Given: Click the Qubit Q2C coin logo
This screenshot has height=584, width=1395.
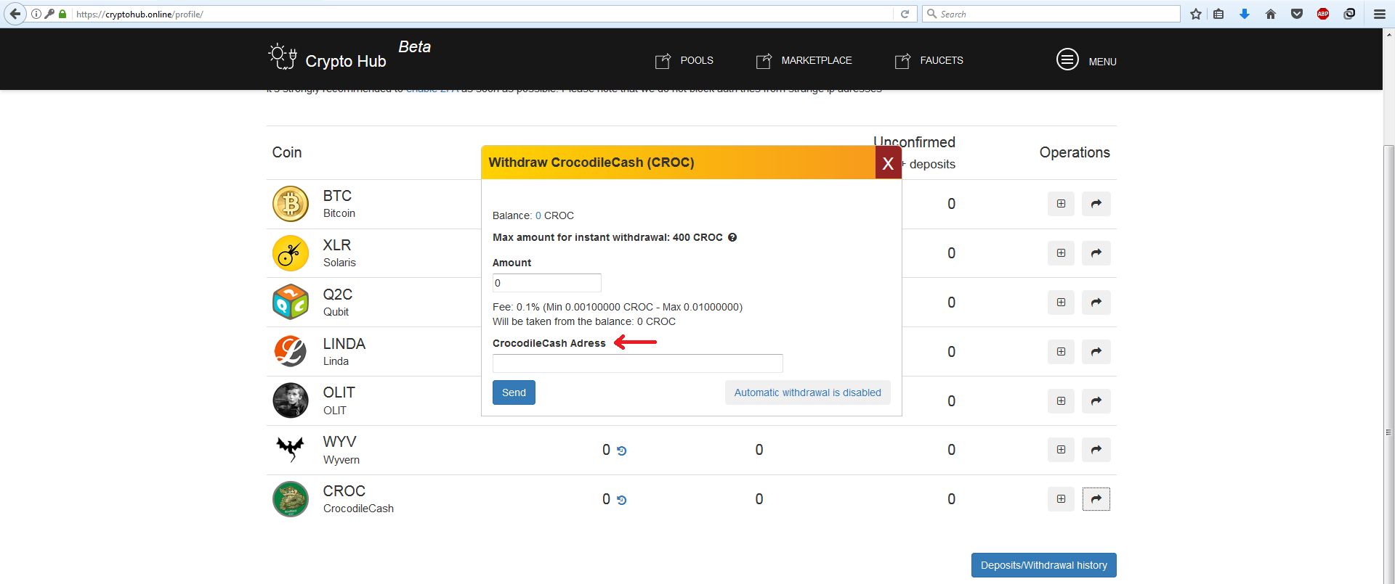Looking at the screenshot, I should [291, 303].
